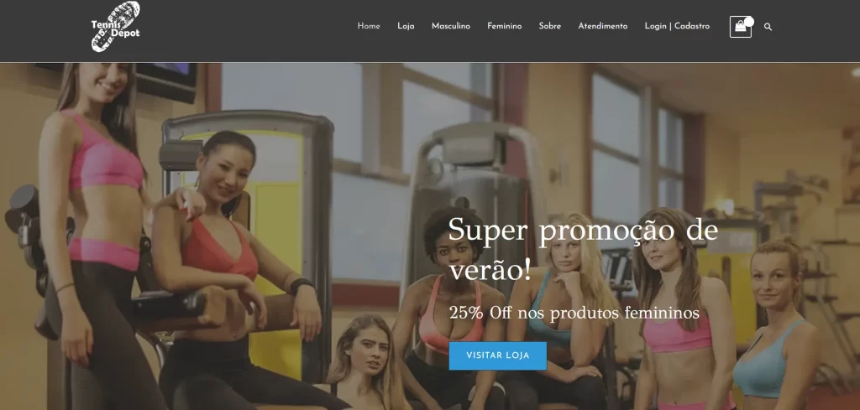Viewport: 860px width, 410px height.
Task: Open the Atendimento menu item
Action: (x=603, y=26)
